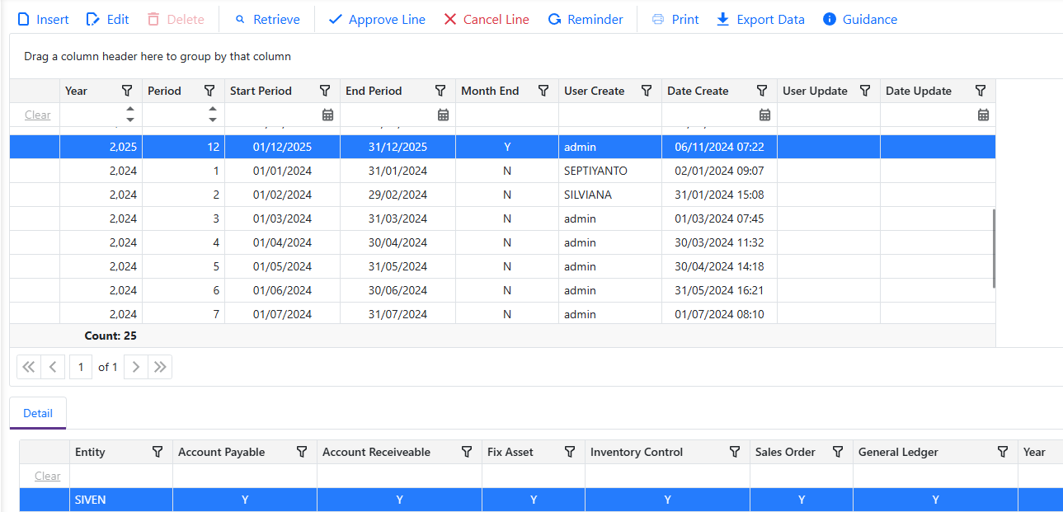Select the row starting 01/07/2024
This screenshot has height=512, width=1063.
click(502, 313)
